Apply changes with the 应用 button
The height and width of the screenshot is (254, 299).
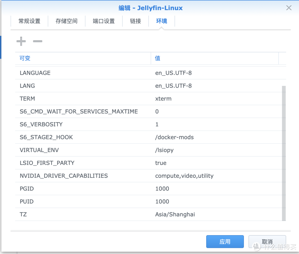225,241
